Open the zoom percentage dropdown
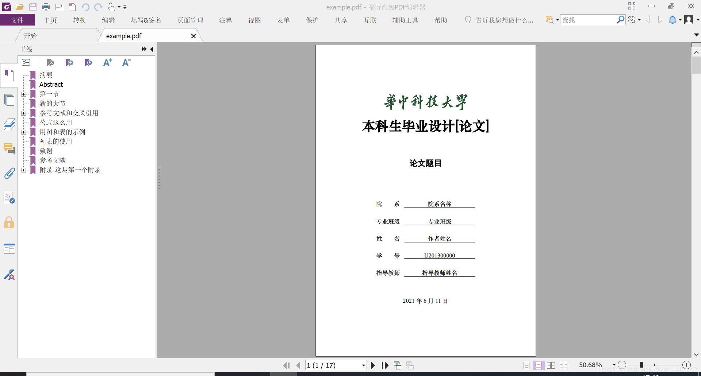701x376 pixels. tap(614, 365)
